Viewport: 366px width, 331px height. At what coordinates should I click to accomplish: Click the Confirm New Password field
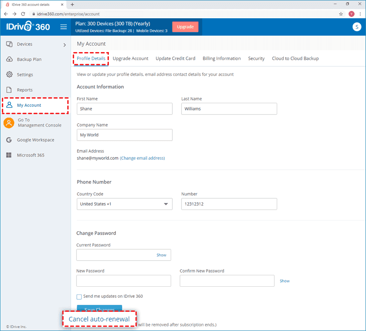(227, 281)
